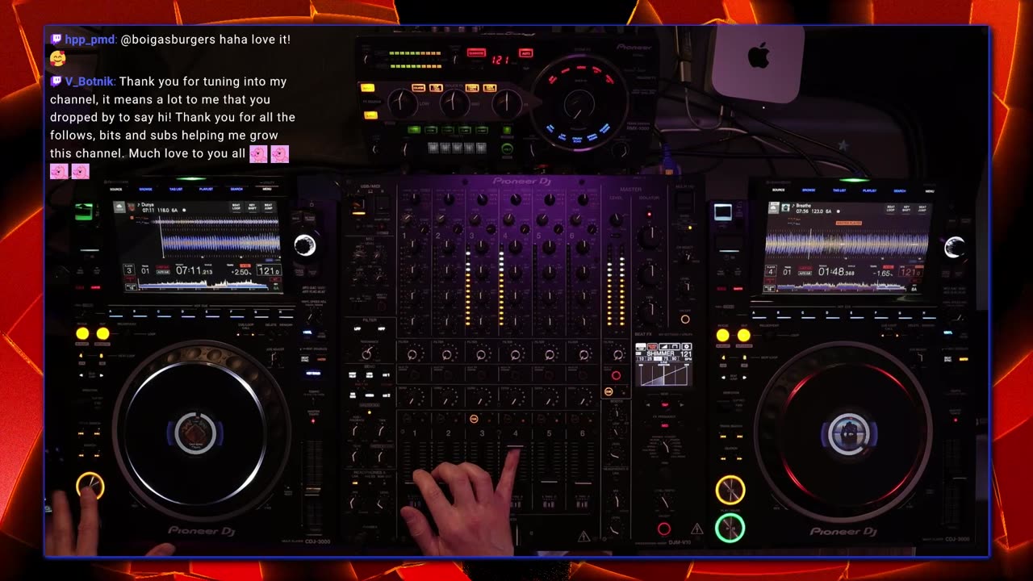The width and height of the screenshot is (1033, 581).
Task: Open TAG LIST tab on right CDJ
Action: [x=839, y=191]
